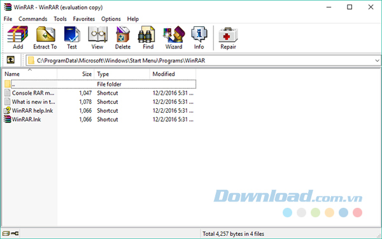The height and width of the screenshot is (239, 382).
Task: Click the drive icon in status bar
Action: pos(6,233)
